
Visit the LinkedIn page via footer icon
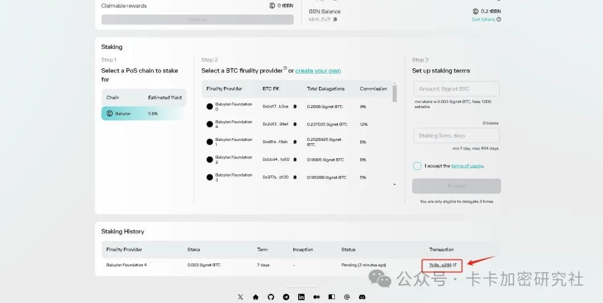click(x=301, y=297)
